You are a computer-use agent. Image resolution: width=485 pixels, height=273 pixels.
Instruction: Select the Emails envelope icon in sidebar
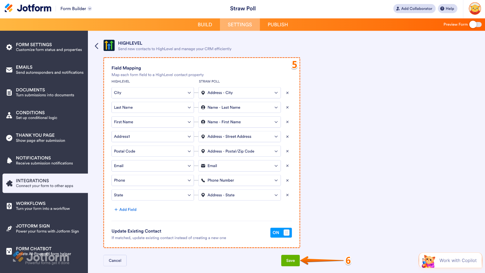click(9, 69)
